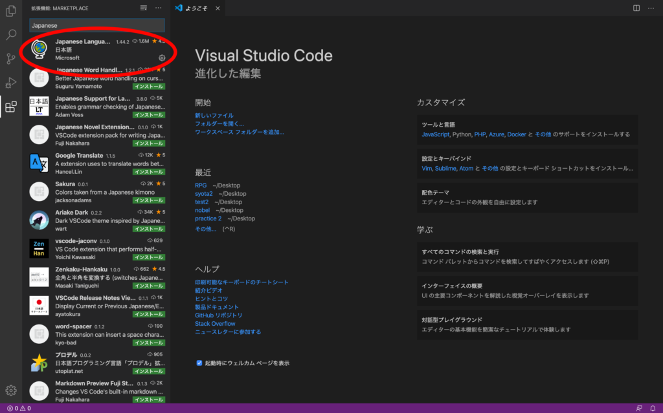This screenshot has width=663, height=413.
Task: Install the Ariake Dark theme
Action: [x=149, y=229]
